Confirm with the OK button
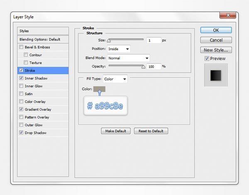Viewport: 249px width, 195px height. pyautogui.click(x=216, y=30)
